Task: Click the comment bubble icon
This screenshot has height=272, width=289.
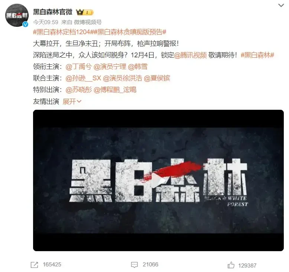Action: click(134, 265)
